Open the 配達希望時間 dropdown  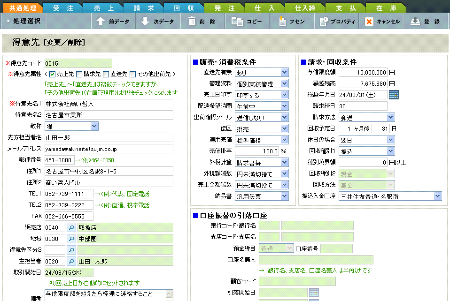click(x=284, y=106)
